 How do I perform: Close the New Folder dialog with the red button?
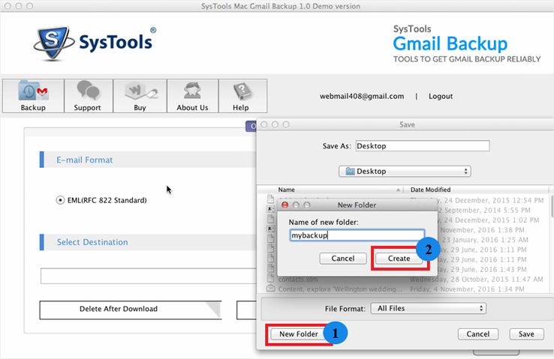(285, 205)
